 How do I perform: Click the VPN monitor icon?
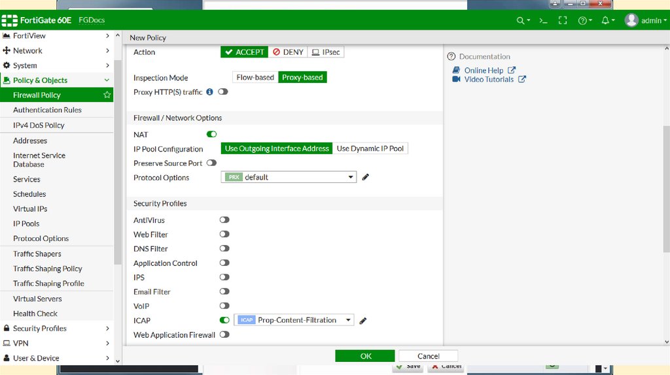point(7,343)
